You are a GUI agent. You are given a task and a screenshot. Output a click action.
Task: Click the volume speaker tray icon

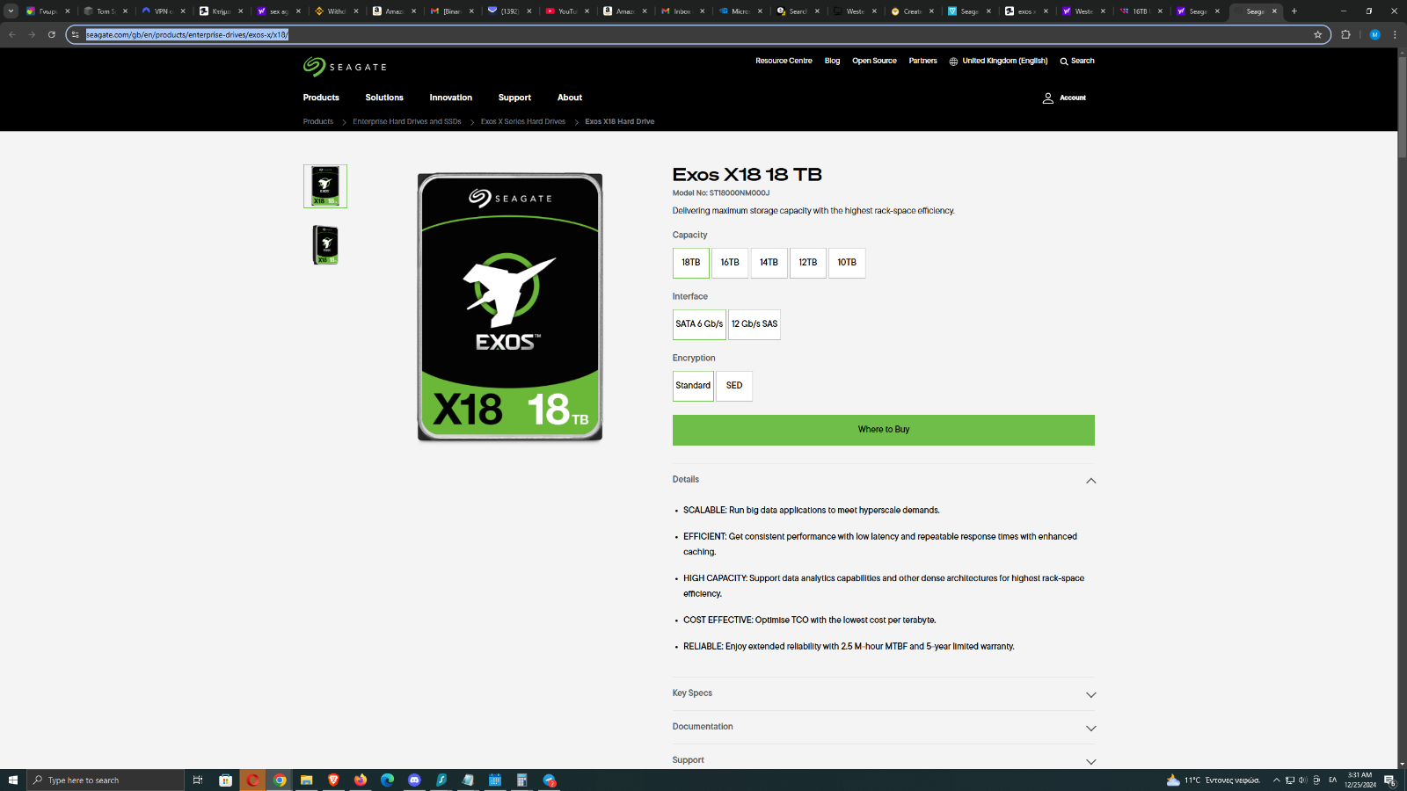(1302, 780)
